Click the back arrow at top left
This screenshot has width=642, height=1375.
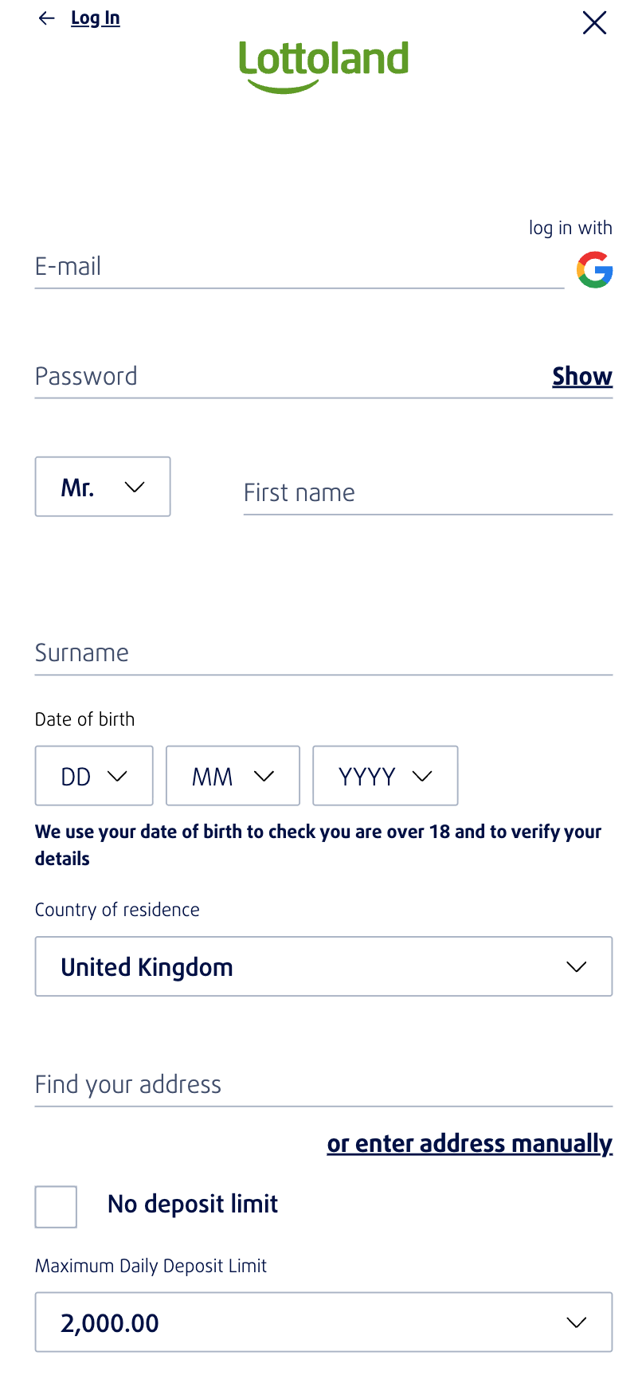click(47, 18)
